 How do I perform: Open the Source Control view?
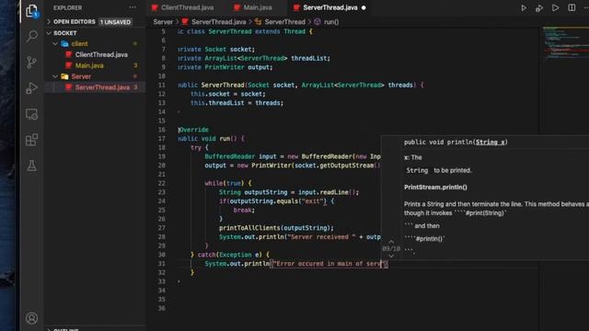32,63
